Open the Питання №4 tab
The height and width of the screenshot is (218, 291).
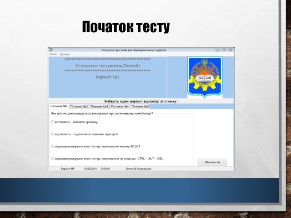(x=120, y=106)
